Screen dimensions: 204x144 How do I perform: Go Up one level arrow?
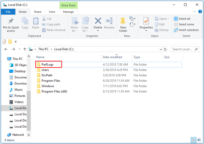click(25, 49)
